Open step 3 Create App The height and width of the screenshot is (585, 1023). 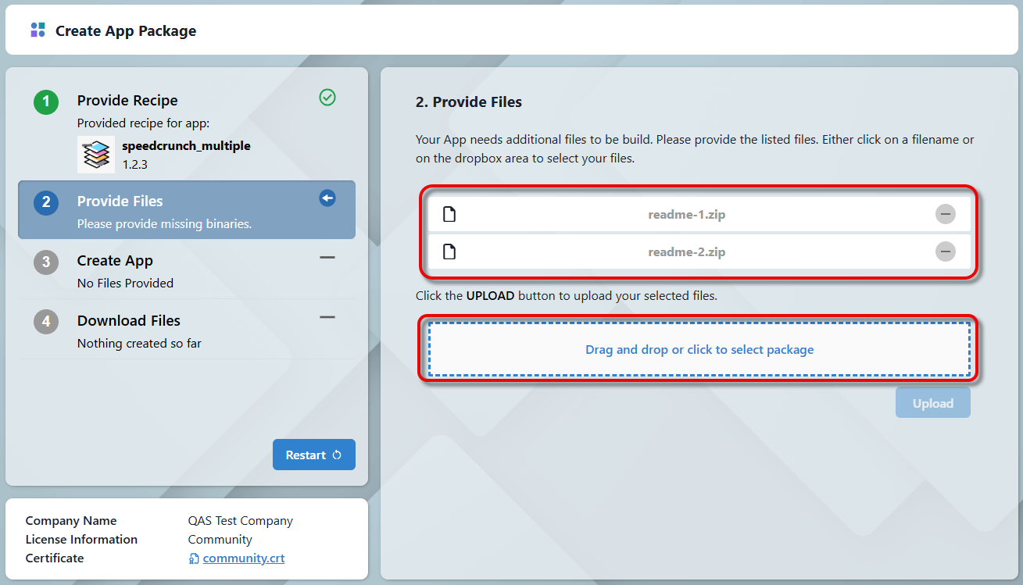pos(115,261)
